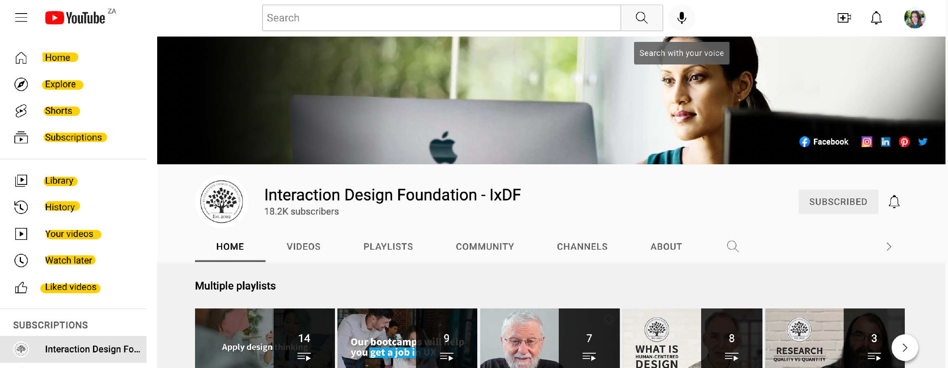
Task: Switch to the COMMUNITY tab
Action: point(485,246)
